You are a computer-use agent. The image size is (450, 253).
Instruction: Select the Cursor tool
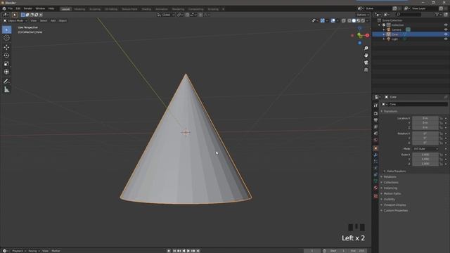tap(6, 38)
